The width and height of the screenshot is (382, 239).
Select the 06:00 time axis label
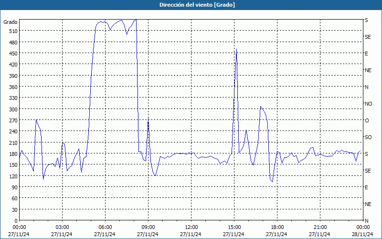point(105,228)
